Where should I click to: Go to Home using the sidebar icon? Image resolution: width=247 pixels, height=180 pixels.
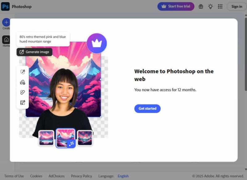pyautogui.click(x=6, y=40)
